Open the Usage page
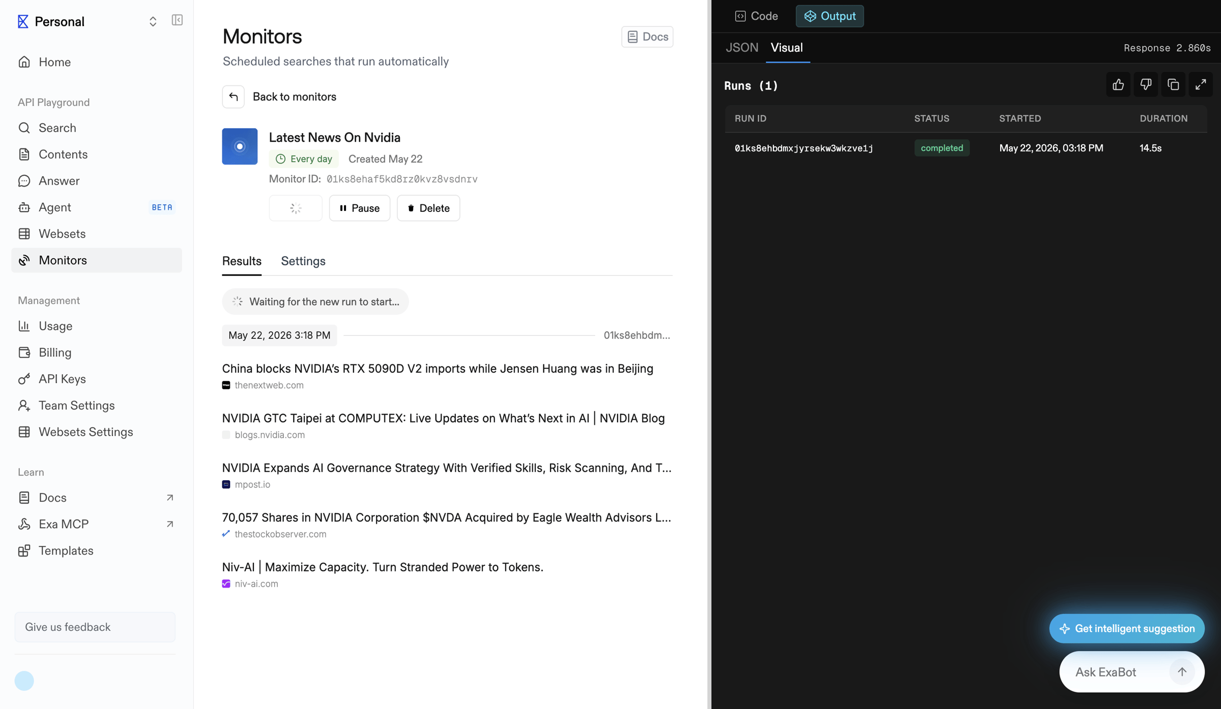Screen dimensions: 1221x709 point(97,326)
